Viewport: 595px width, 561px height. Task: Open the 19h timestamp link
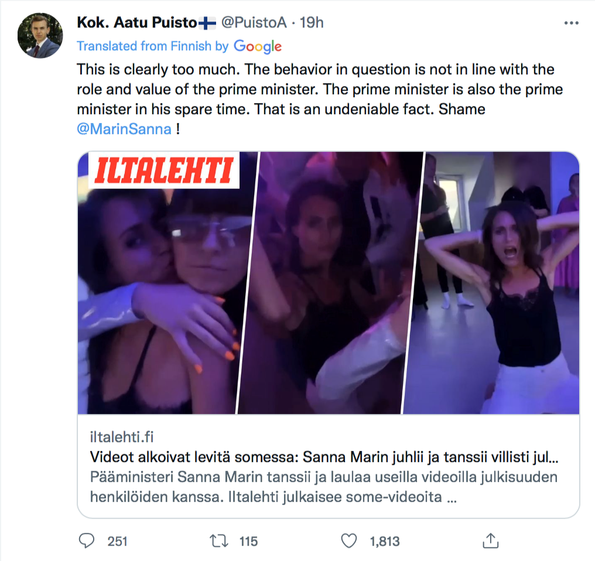click(312, 23)
